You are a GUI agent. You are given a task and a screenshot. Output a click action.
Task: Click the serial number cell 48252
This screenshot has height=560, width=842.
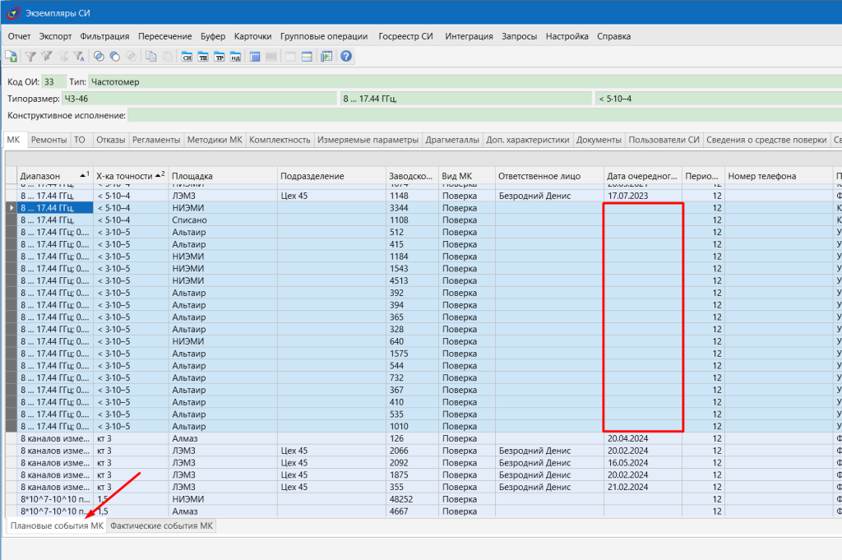(412, 499)
